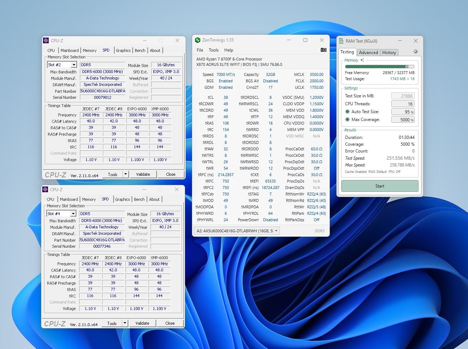Click lower CPU-Z title bar icon
Image resolution: width=468 pixels, height=349 pixels.
click(x=45, y=190)
